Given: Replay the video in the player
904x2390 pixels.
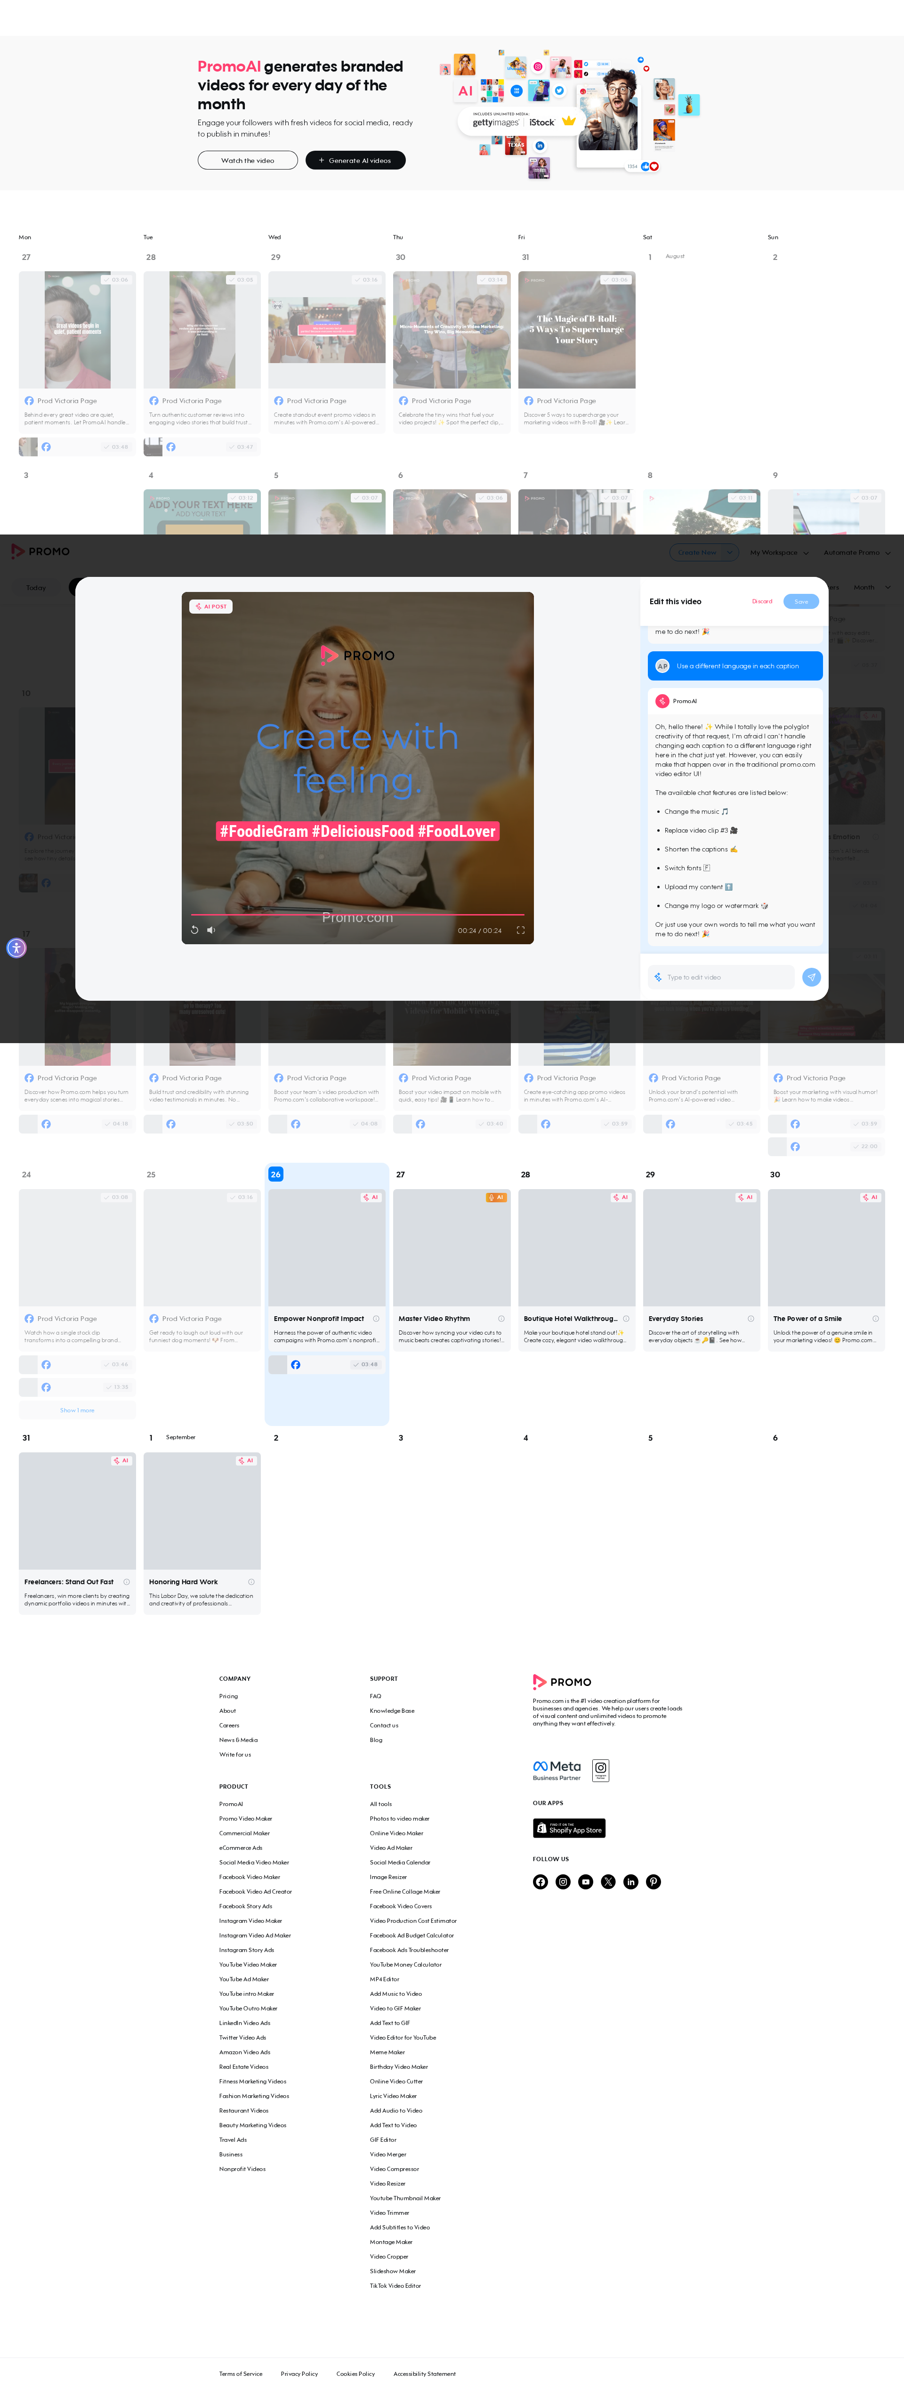Looking at the screenshot, I should 195,930.
